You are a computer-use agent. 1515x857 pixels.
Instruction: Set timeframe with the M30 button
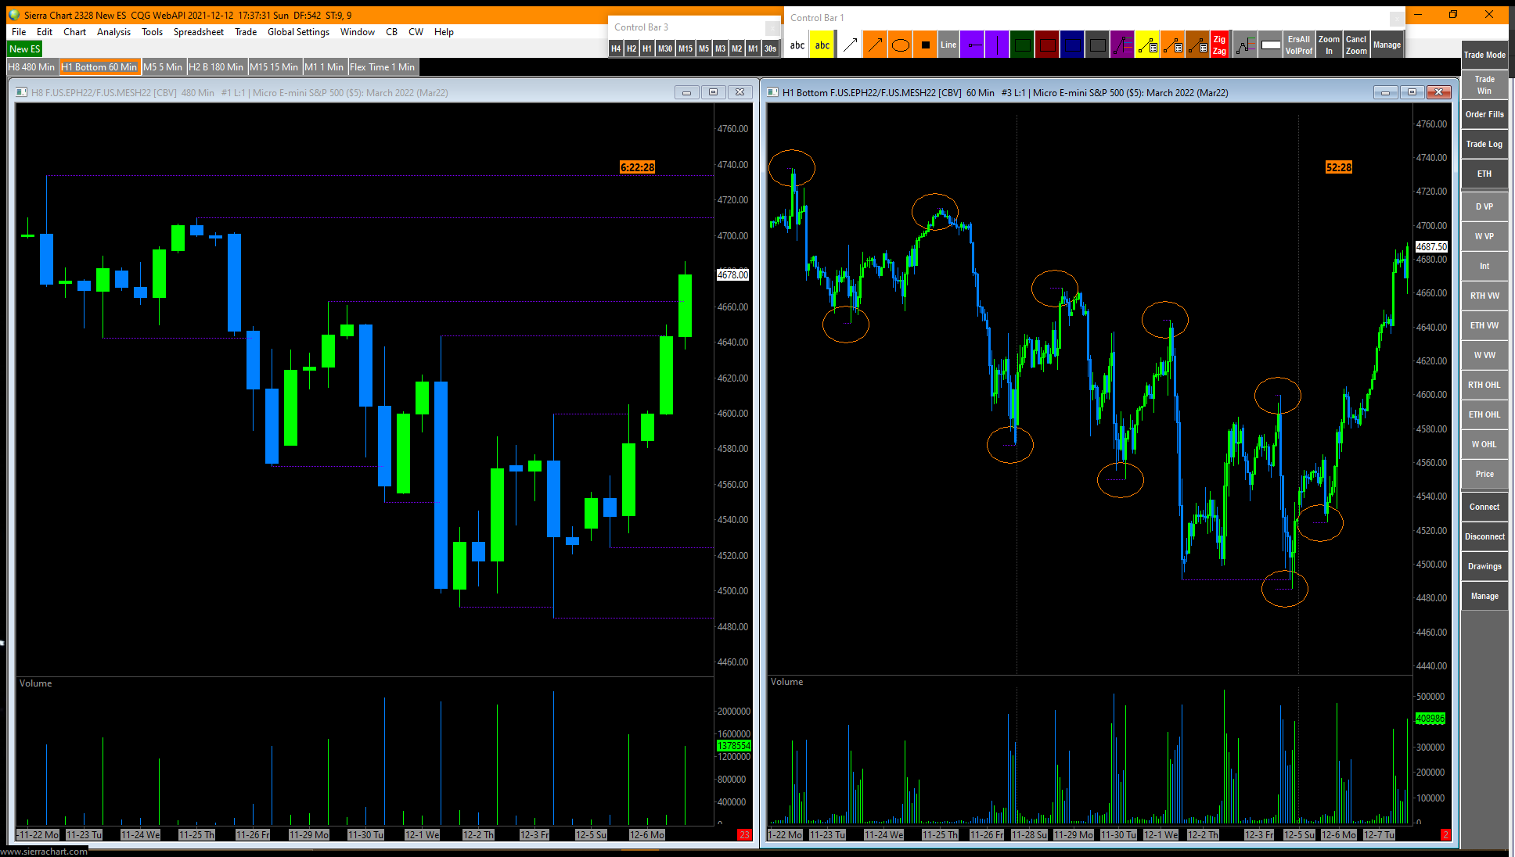pyautogui.click(x=664, y=48)
